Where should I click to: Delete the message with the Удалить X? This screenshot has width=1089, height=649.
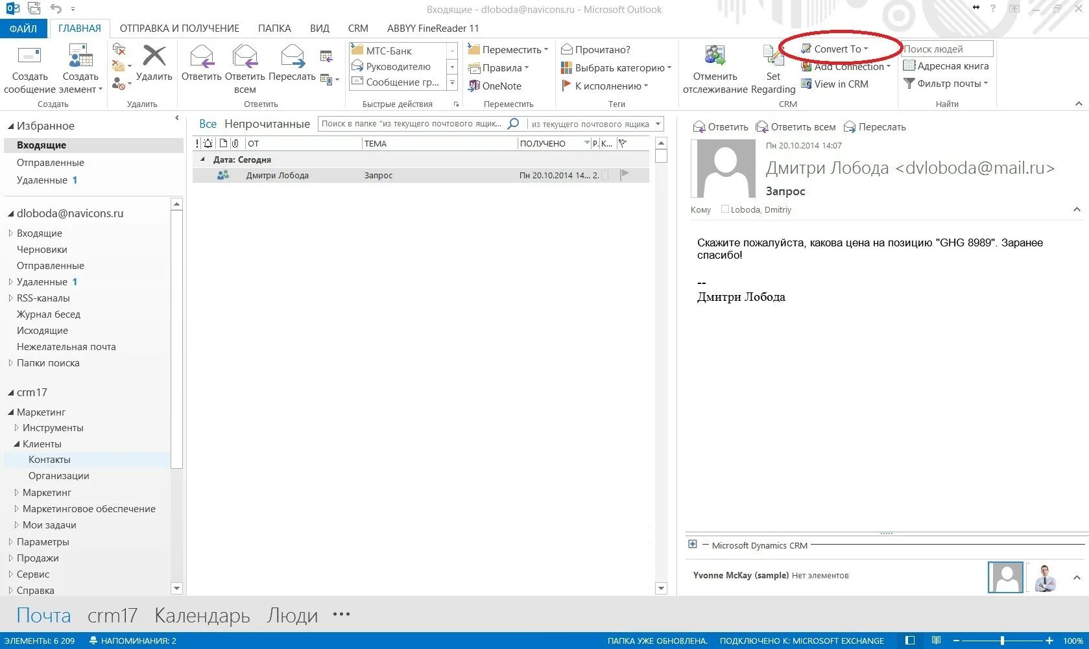pyautogui.click(x=154, y=56)
